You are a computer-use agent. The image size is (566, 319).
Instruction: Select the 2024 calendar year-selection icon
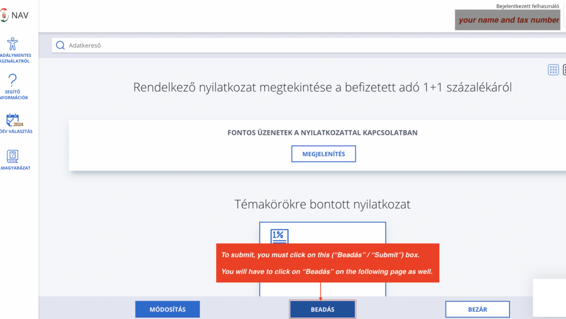point(14,120)
